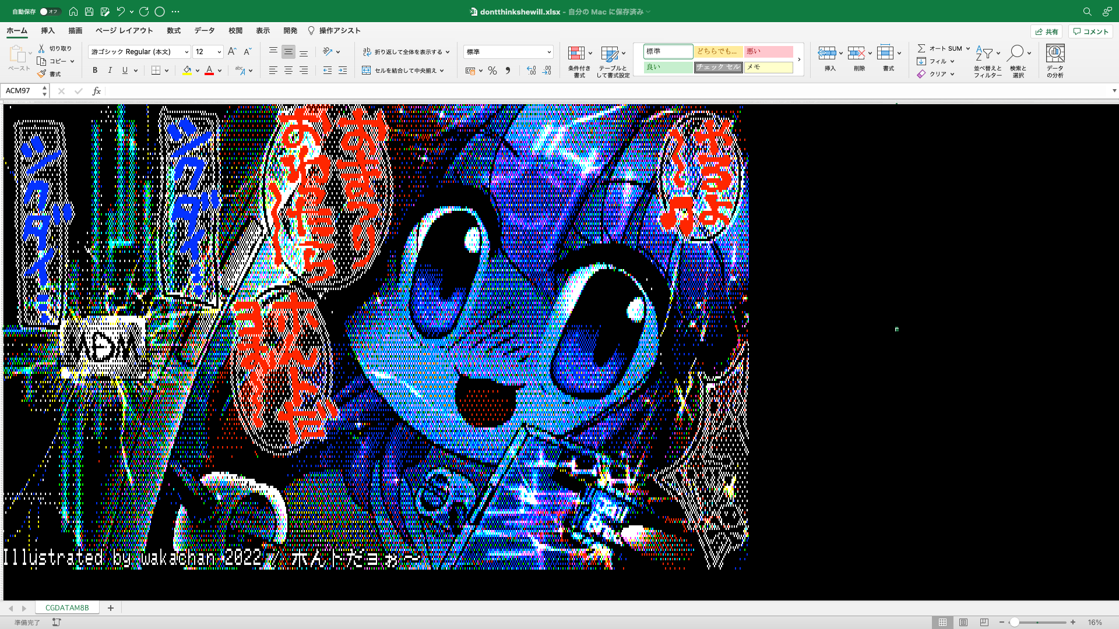Toggle italic formatting
This screenshot has width=1119, height=629.
click(110, 70)
